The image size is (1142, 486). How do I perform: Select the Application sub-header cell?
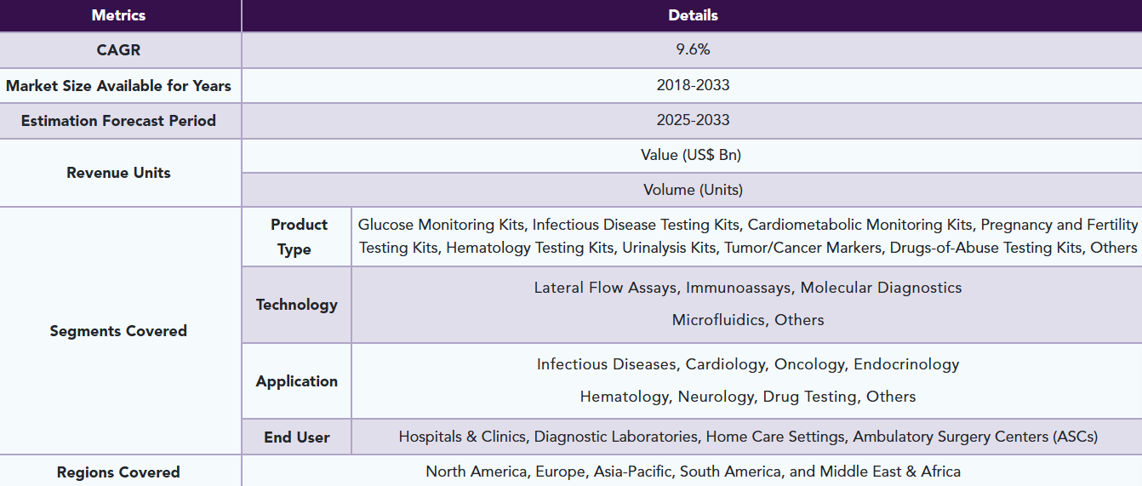(x=297, y=381)
